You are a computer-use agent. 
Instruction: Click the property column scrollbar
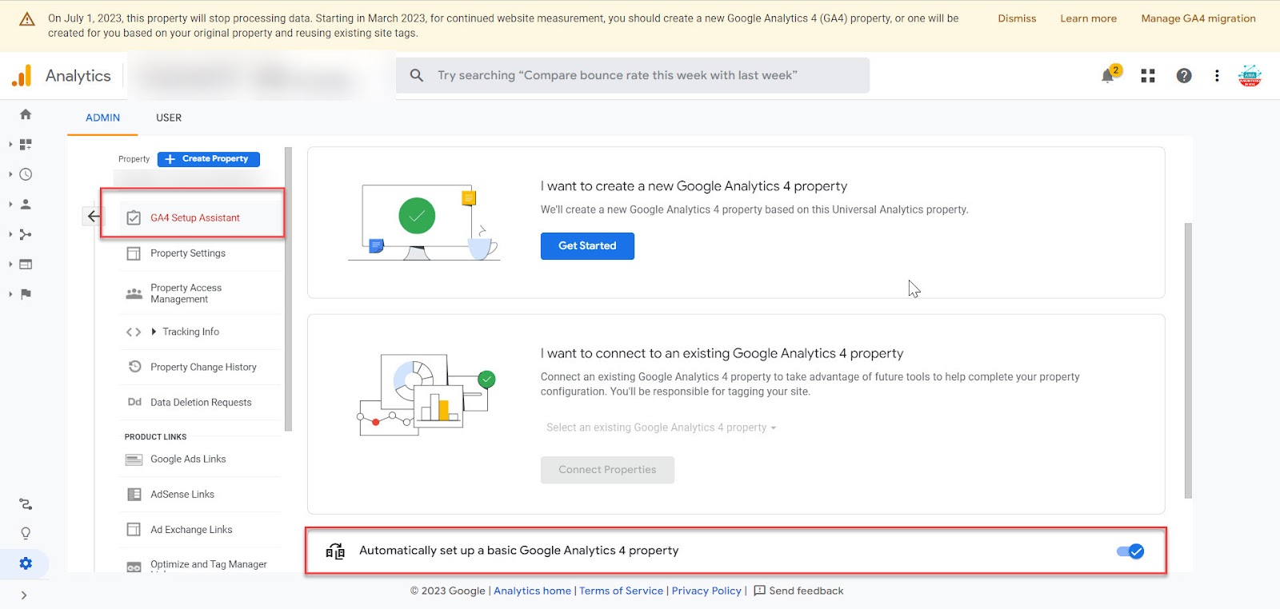click(288, 289)
